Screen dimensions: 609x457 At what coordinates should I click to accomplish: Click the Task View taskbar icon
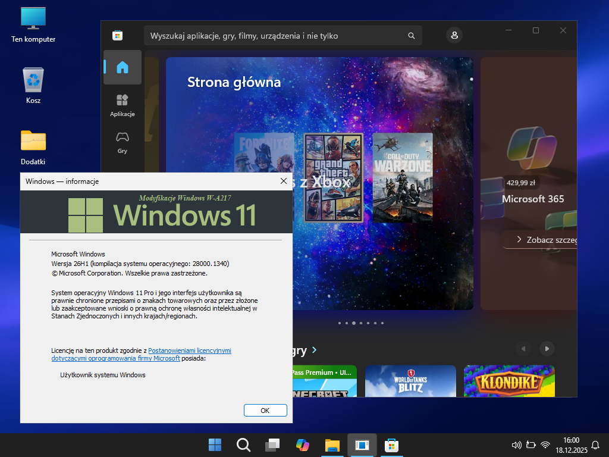(273, 445)
